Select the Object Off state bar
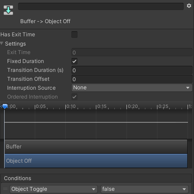 click(96, 161)
